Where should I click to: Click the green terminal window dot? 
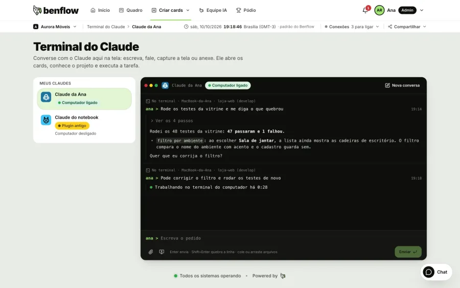point(156,85)
